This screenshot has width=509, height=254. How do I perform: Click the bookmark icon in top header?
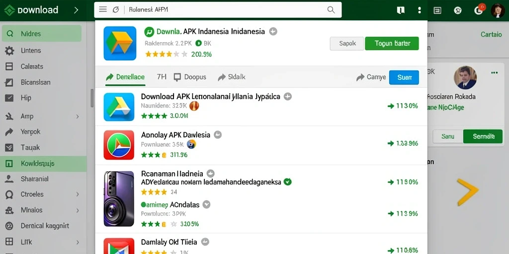pyautogui.click(x=401, y=10)
